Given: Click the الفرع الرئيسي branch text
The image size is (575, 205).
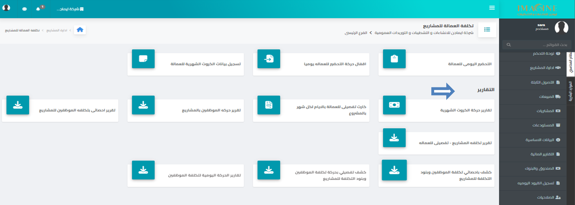Looking at the screenshot, I should point(356,33).
